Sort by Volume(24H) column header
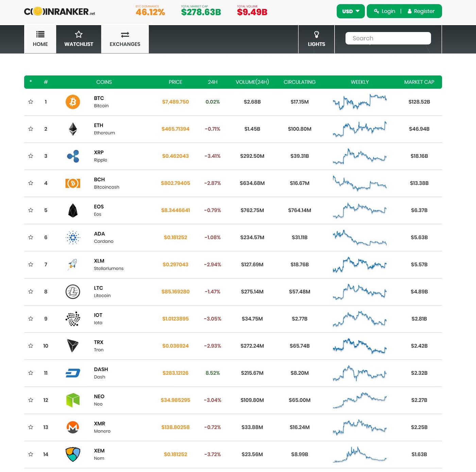Viewport: 476px width, 472px height. [x=252, y=82]
